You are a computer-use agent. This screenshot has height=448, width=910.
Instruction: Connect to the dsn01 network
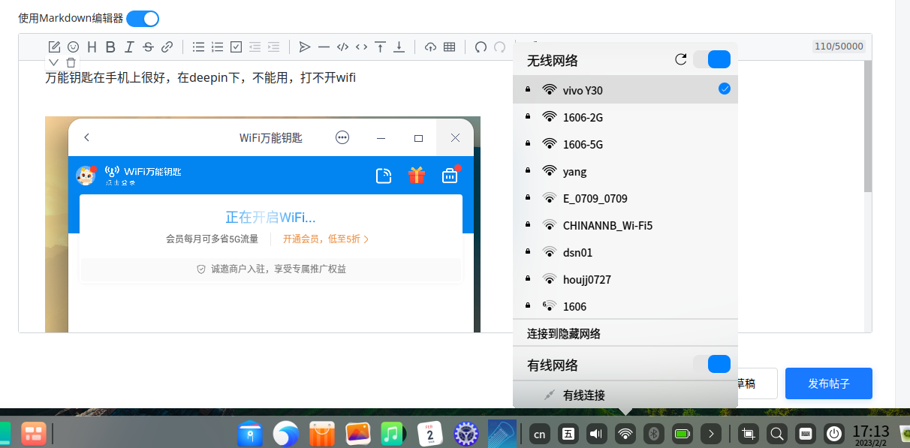[625, 252]
